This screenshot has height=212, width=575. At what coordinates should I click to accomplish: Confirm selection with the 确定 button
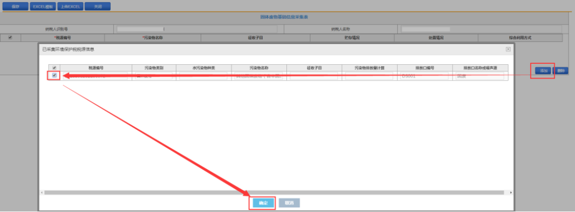(264, 203)
